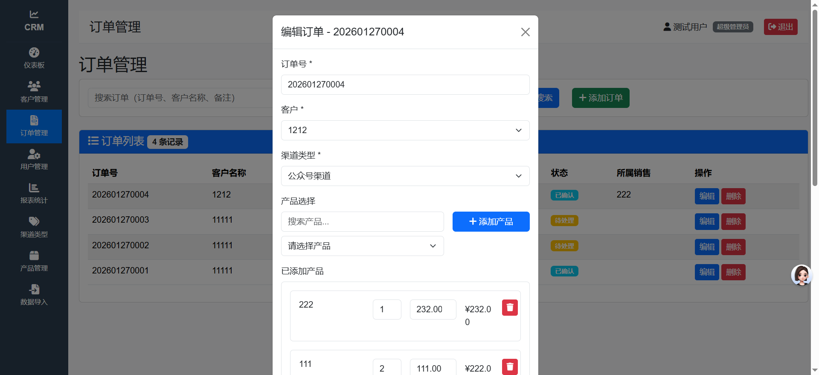819x375 pixels.
Task: Click the quantity field for product 222
Action: (386, 309)
